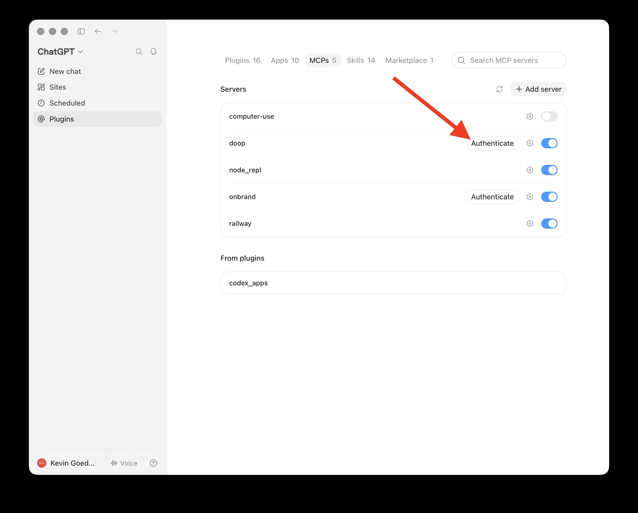Select the node_repl server name
The image size is (638, 513).
click(x=245, y=170)
